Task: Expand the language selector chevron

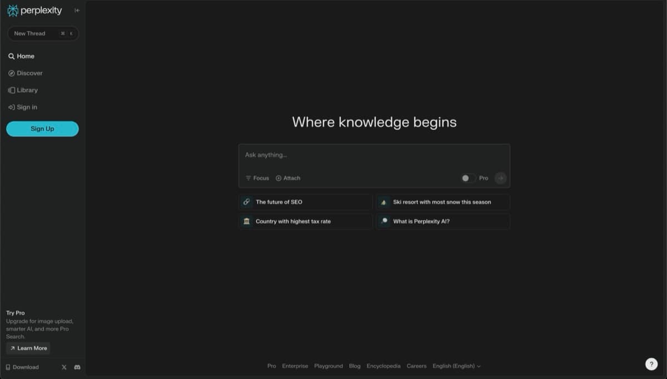Action: pyautogui.click(x=479, y=366)
